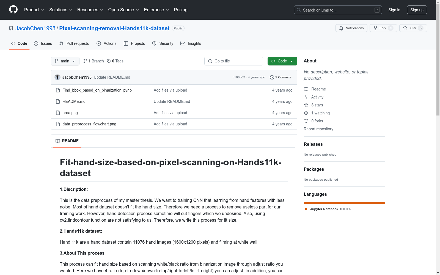Click the file icon beside Find_bbox_based_on_binarization.ipynb
The image size is (440, 275).
58,90
